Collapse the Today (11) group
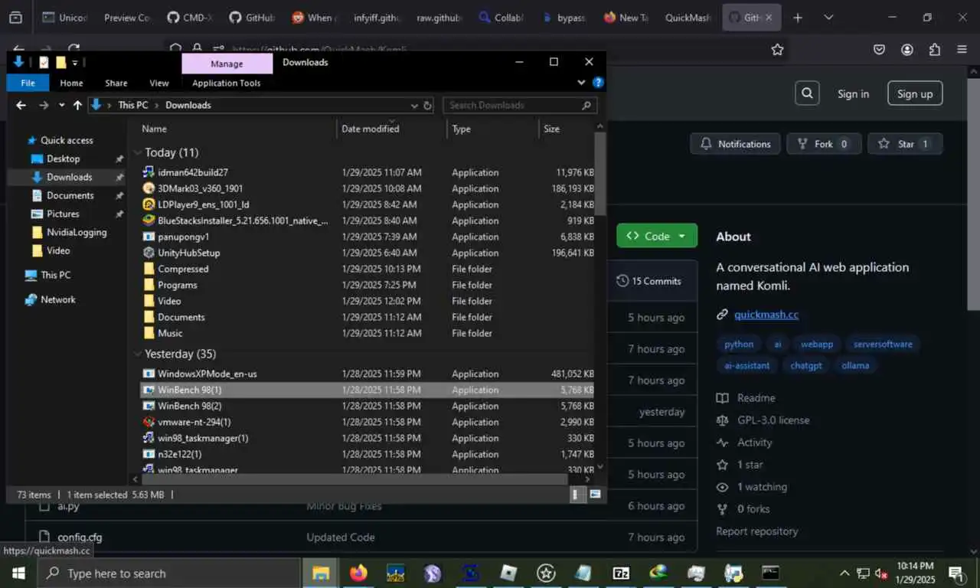The image size is (980, 588). point(138,152)
